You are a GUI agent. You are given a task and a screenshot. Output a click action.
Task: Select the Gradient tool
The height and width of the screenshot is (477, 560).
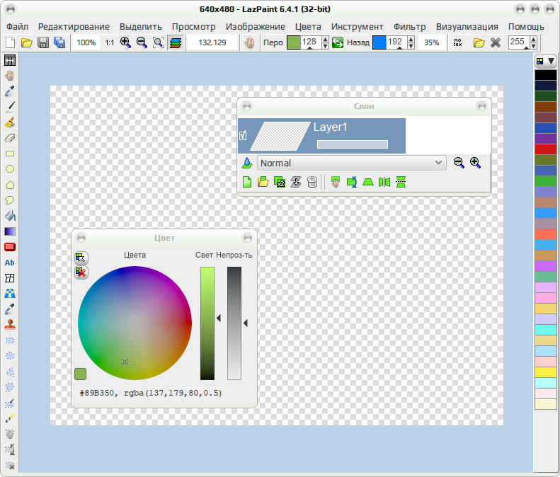tap(10, 231)
